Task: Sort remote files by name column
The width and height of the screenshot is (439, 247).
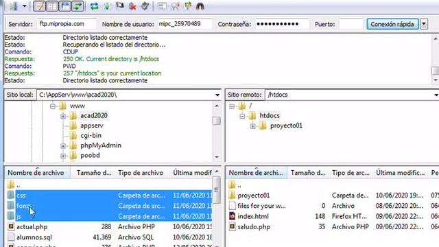Action: [x=256, y=173]
